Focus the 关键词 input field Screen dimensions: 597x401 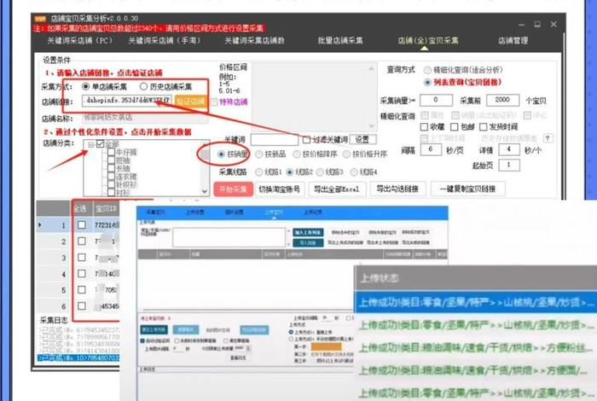tap(274, 140)
